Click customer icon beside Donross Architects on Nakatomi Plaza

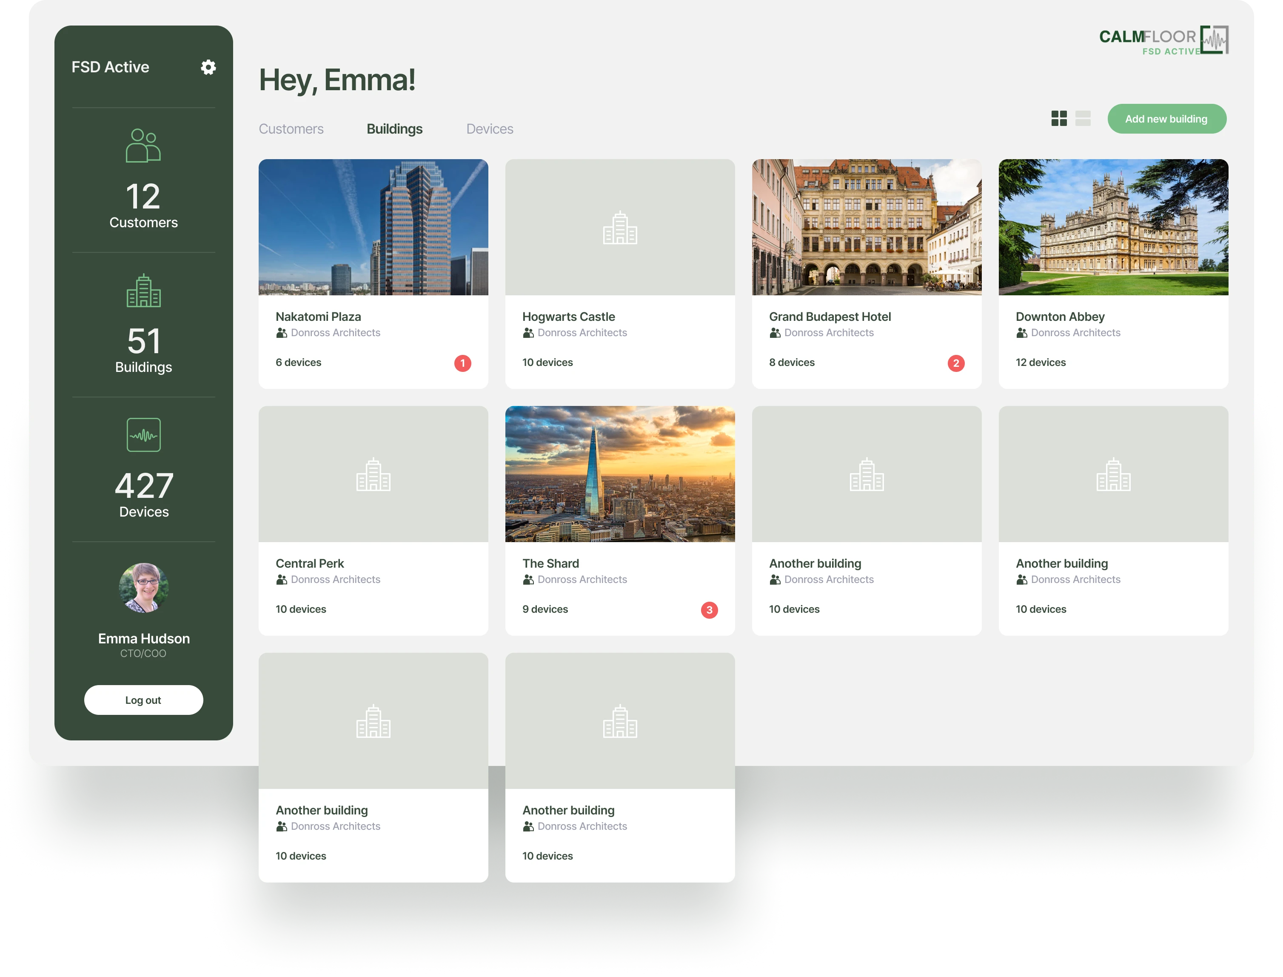281,333
